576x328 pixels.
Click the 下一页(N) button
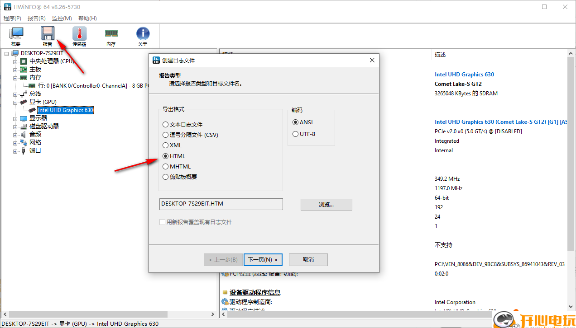(263, 259)
